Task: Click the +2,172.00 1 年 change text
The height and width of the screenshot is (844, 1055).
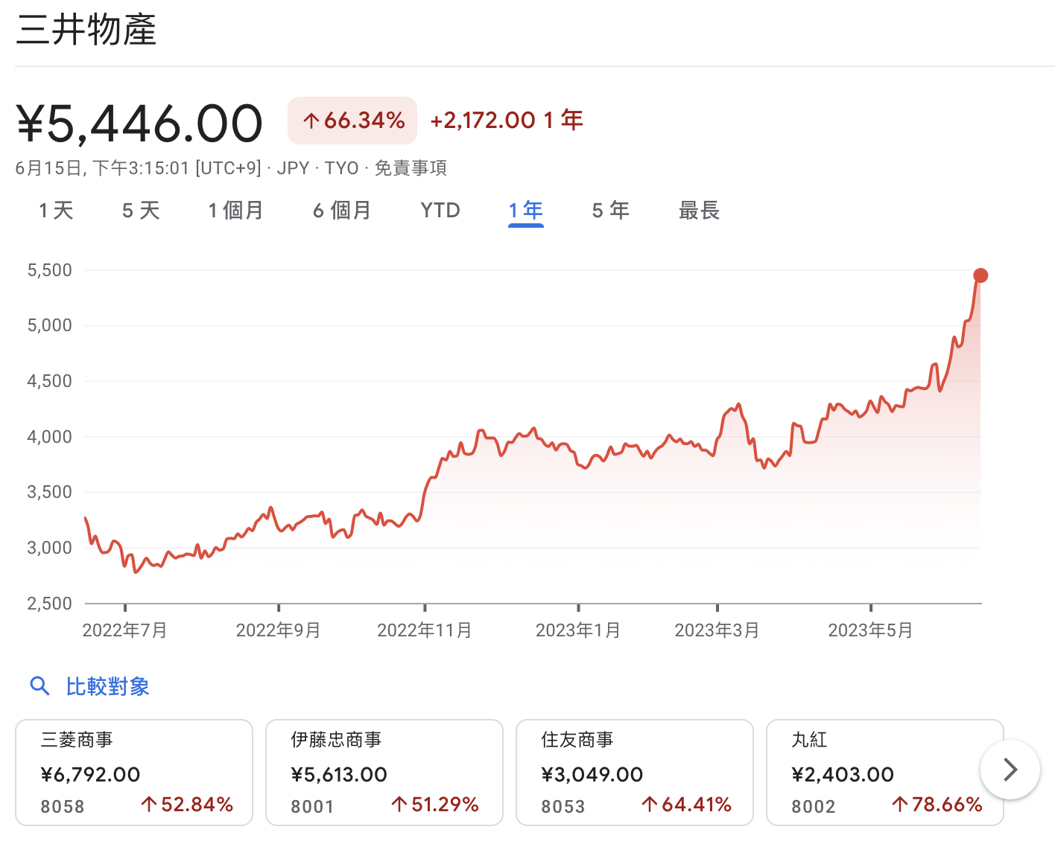Action: (x=507, y=120)
